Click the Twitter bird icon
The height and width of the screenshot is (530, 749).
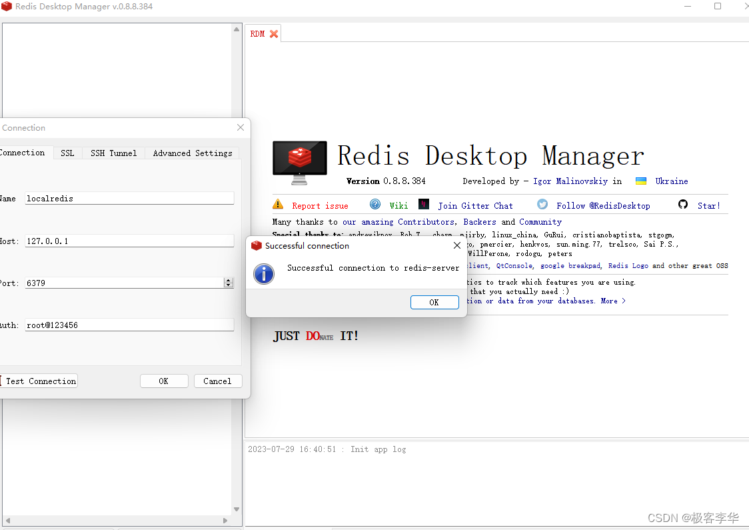[542, 204]
